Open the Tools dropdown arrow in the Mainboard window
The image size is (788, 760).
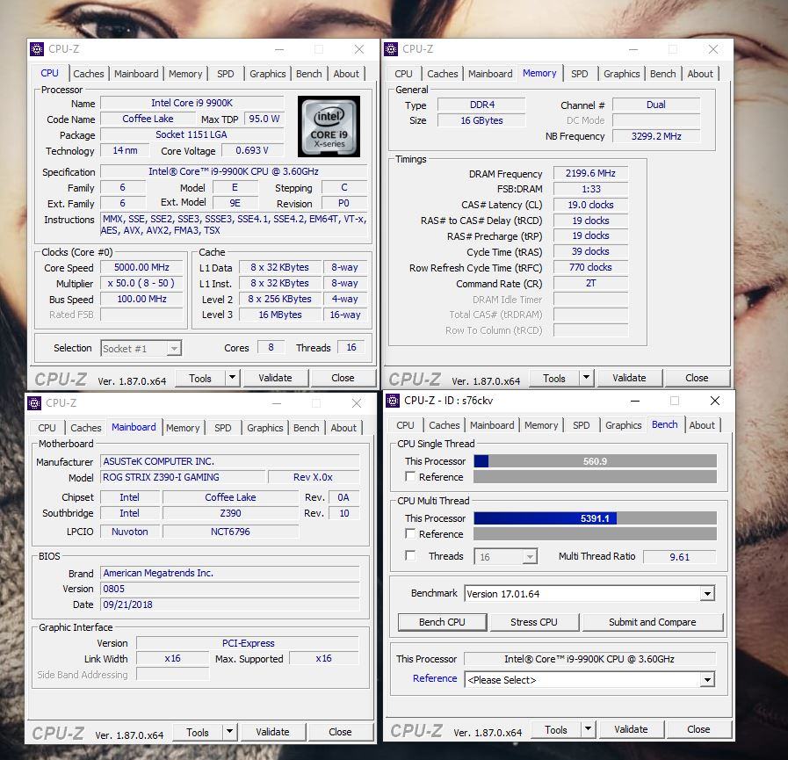point(229,732)
